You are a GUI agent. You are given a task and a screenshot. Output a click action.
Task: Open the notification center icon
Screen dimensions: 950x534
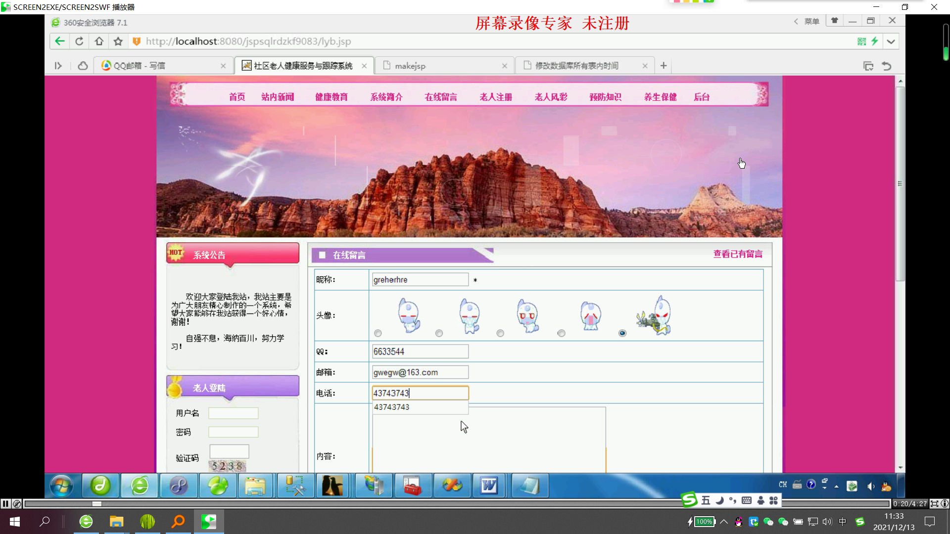(x=930, y=522)
